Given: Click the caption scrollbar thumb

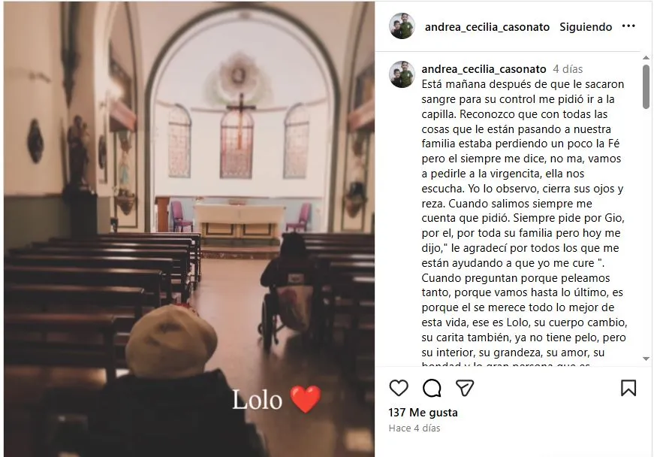Looking at the screenshot, I should (646, 86).
